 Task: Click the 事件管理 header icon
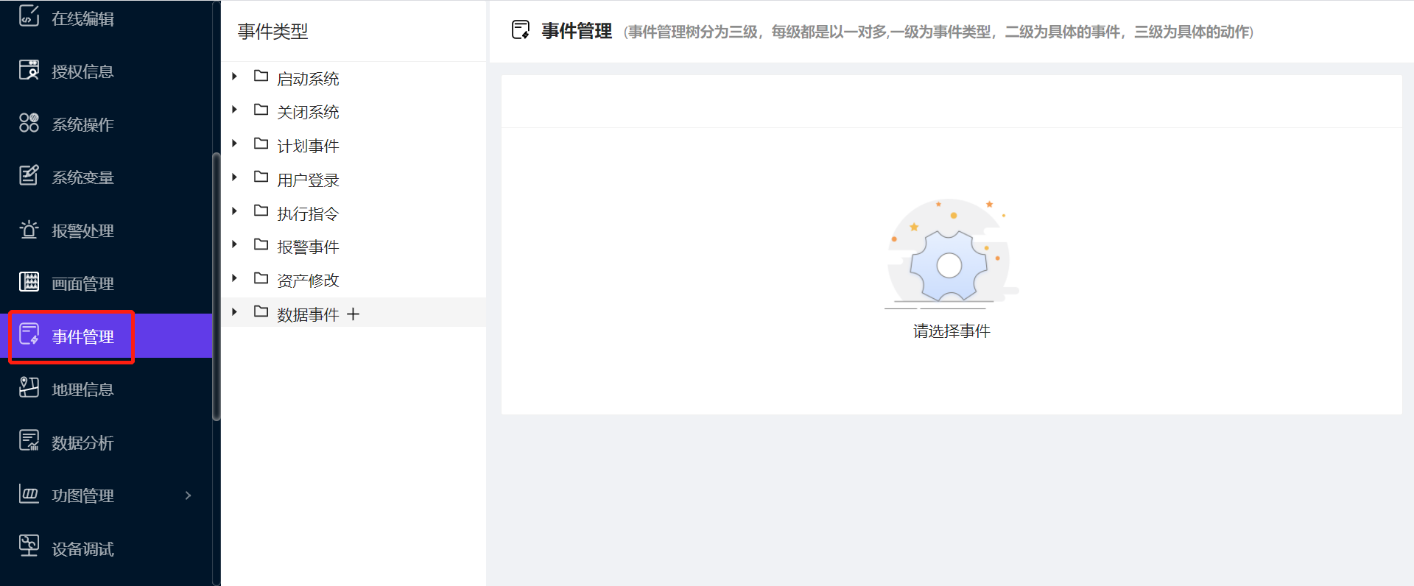(x=521, y=29)
